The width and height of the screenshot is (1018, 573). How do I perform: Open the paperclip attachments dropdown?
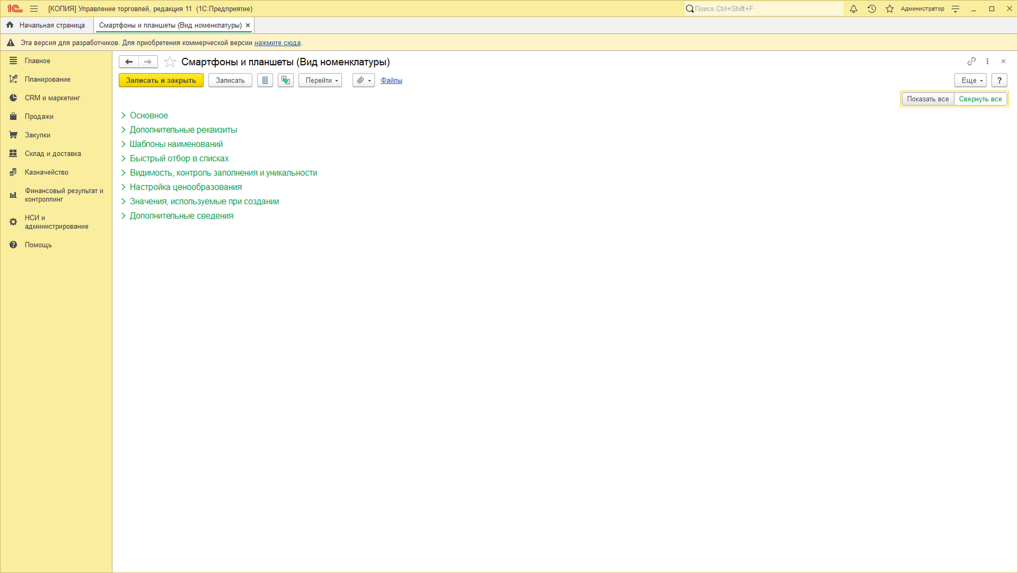363,80
